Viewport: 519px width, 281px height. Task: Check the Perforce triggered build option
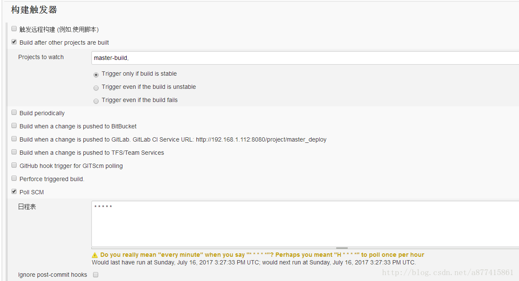point(14,179)
